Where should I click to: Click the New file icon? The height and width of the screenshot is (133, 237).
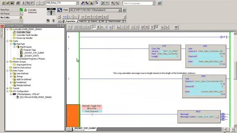3,3
